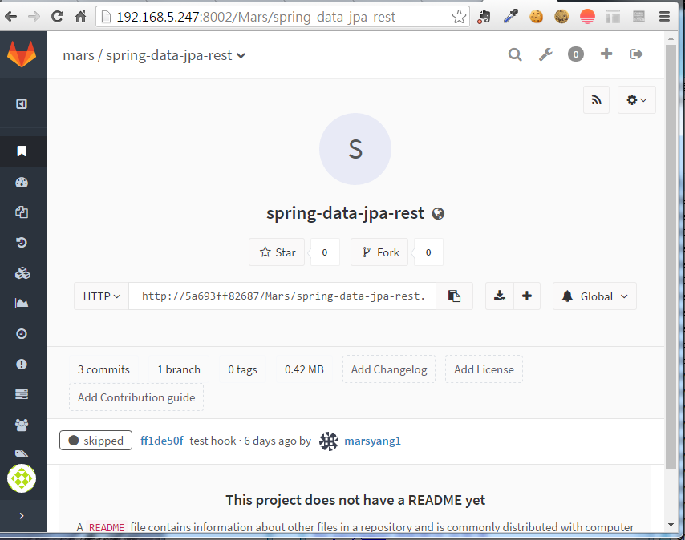The image size is (685, 540).
Task: Open the Merge Requests list icon in sidebar
Action: [x=22, y=394]
